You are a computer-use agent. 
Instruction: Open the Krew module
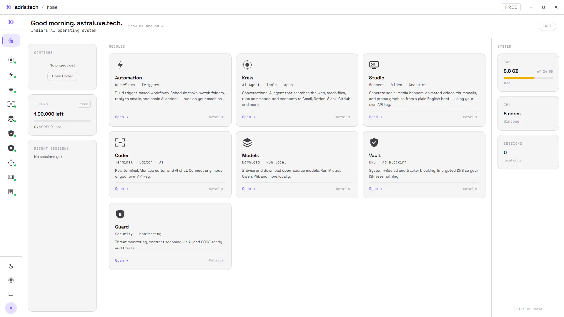click(249, 117)
